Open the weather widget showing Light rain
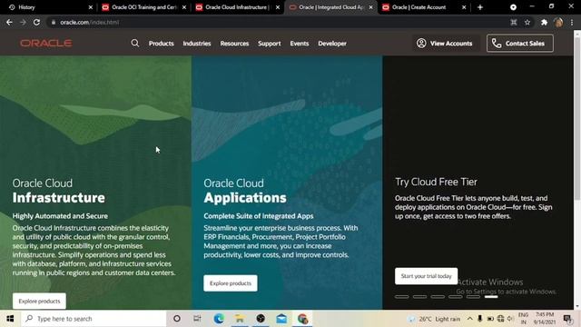This screenshot has width=581, height=327. point(434,319)
